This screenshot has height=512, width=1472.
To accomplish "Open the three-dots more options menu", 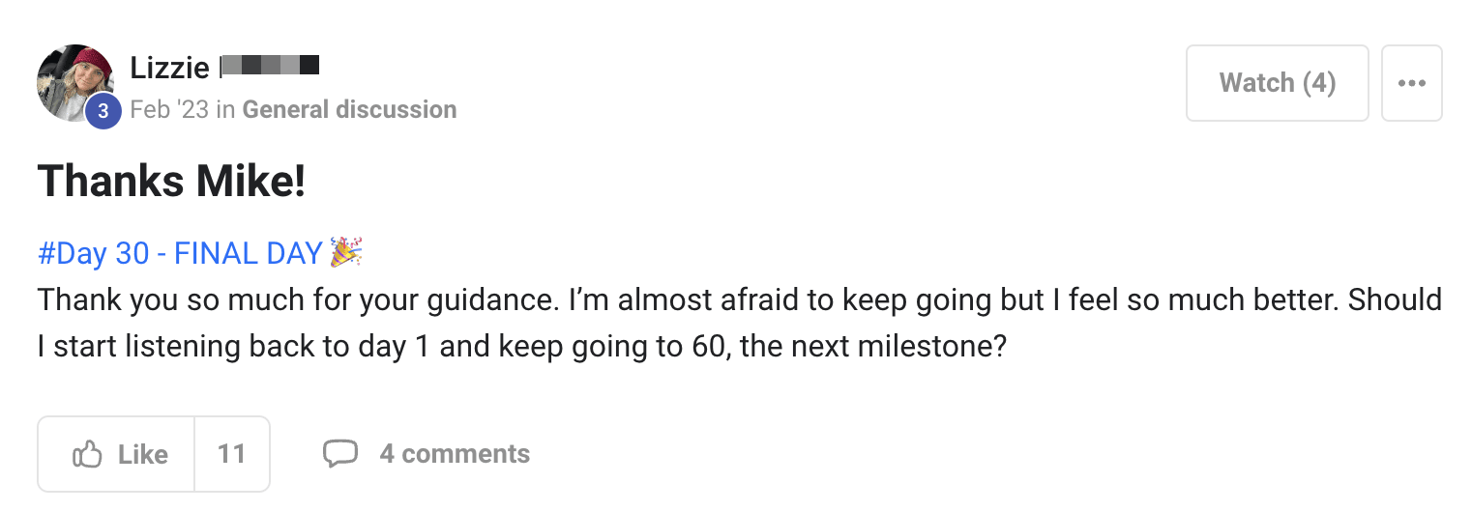I will tap(1411, 83).
